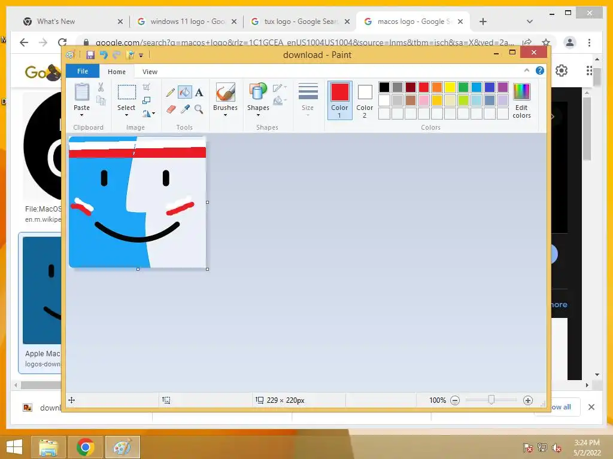Click Google apps grid button
The width and height of the screenshot is (613, 459).
click(x=589, y=71)
